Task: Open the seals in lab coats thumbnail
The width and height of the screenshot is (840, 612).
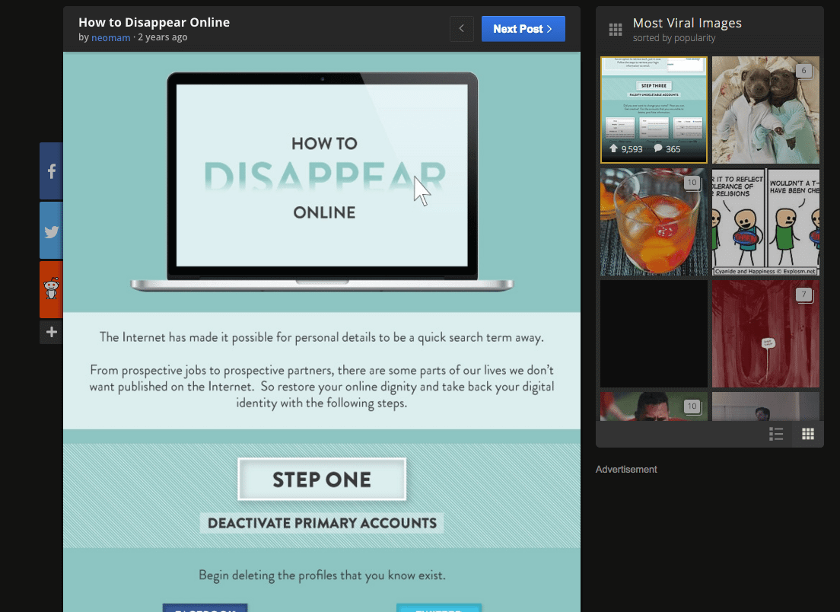Action: click(x=765, y=110)
